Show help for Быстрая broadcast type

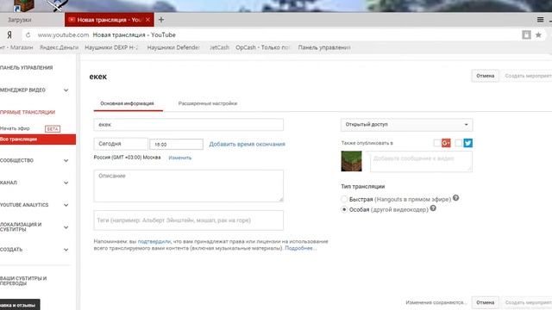point(455,198)
